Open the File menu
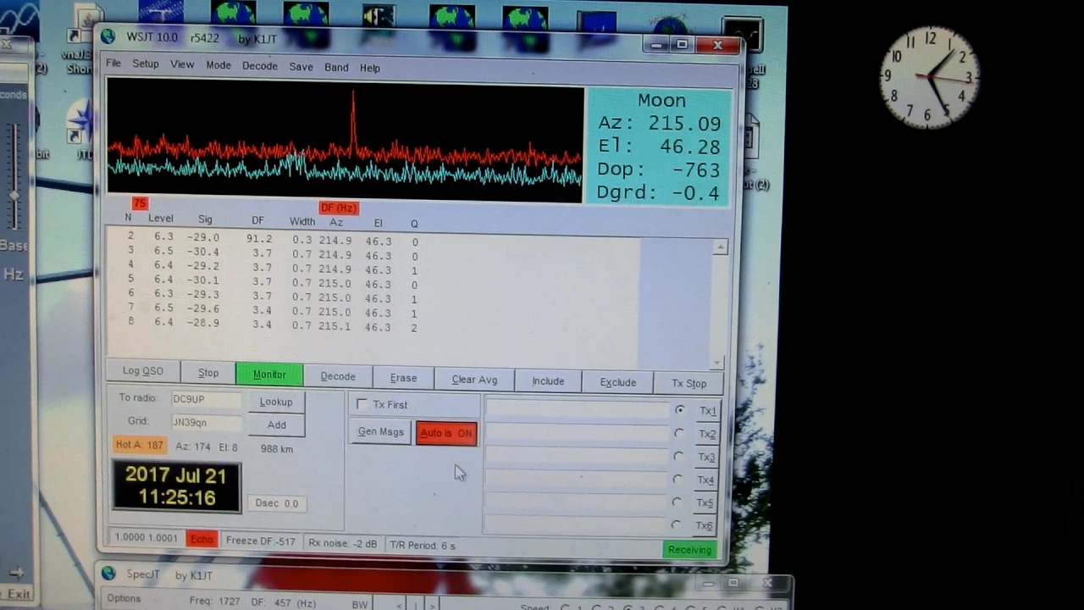The height and width of the screenshot is (610, 1084). pyautogui.click(x=113, y=64)
